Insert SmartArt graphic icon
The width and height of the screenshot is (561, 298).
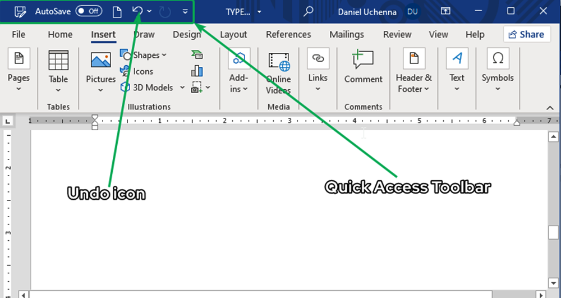coord(197,55)
